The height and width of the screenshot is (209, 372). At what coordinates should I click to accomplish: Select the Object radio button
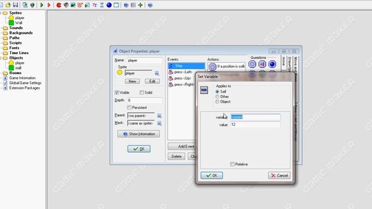point(217,102)
